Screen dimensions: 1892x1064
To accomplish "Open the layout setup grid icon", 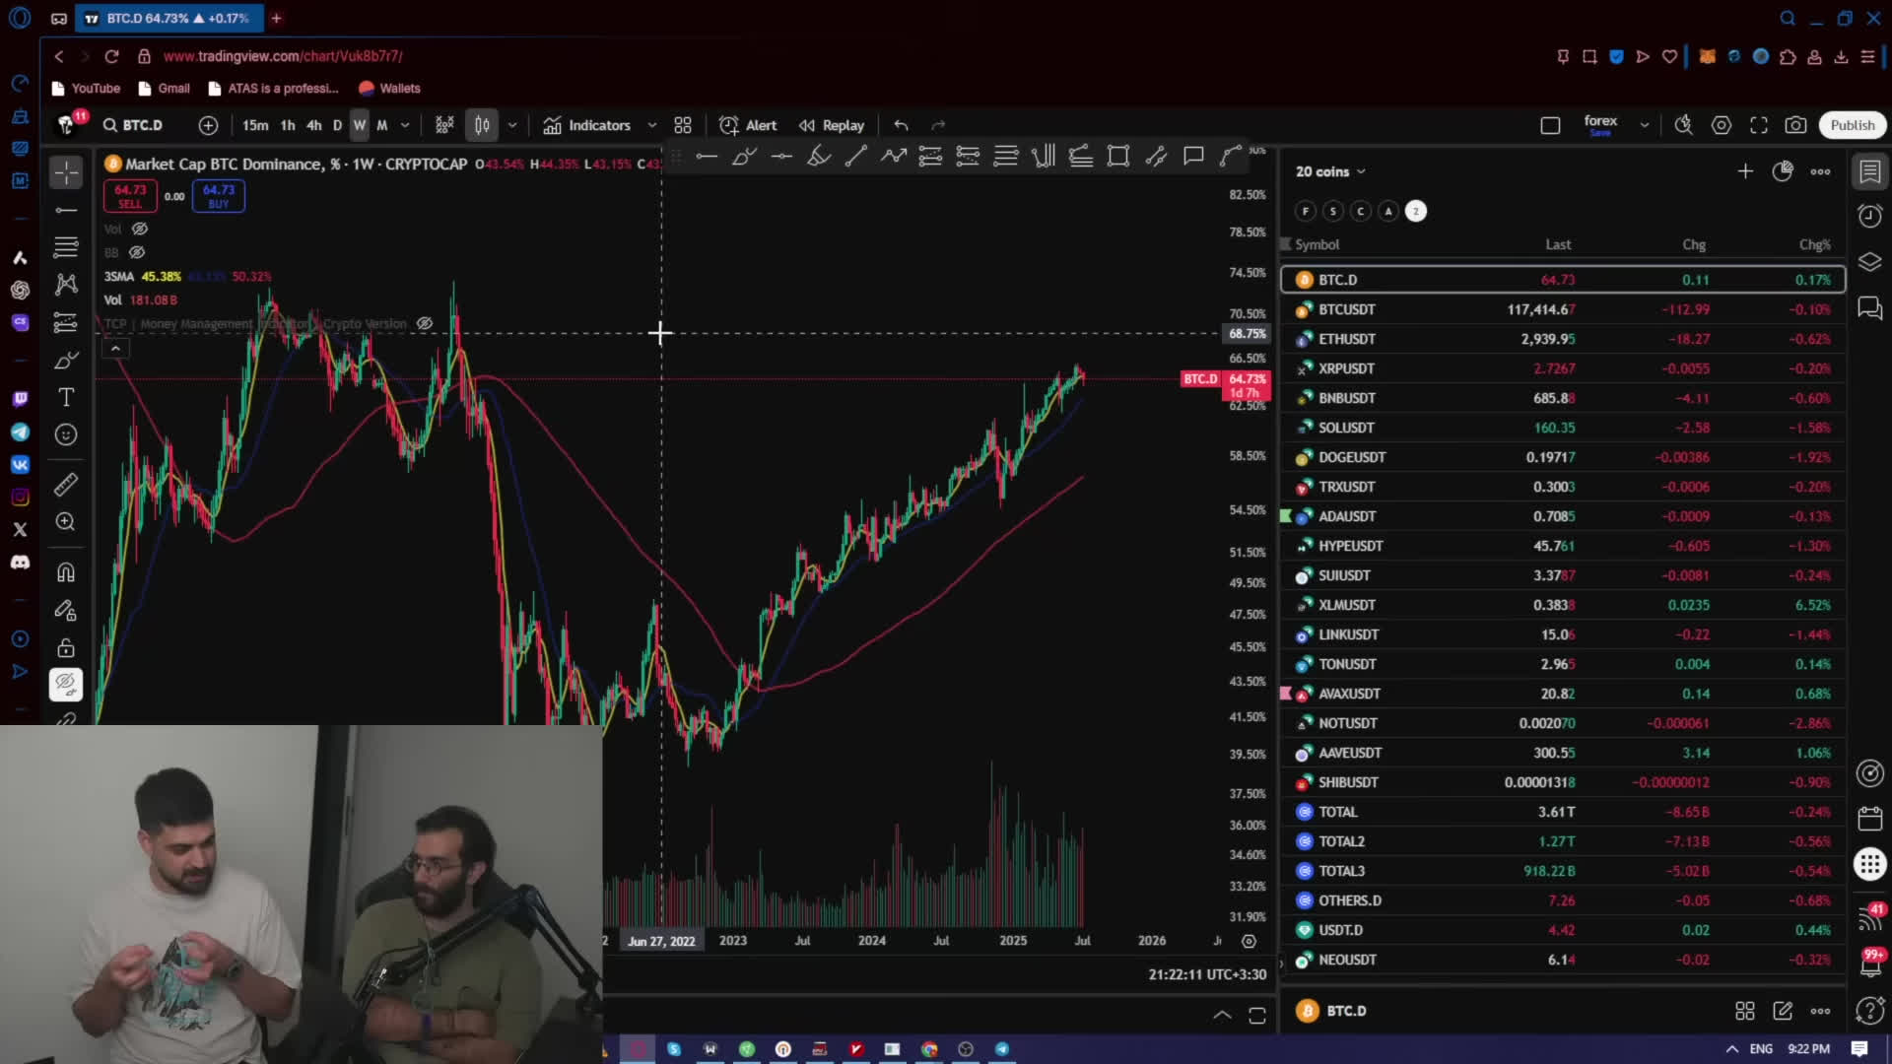I will 683,125.
